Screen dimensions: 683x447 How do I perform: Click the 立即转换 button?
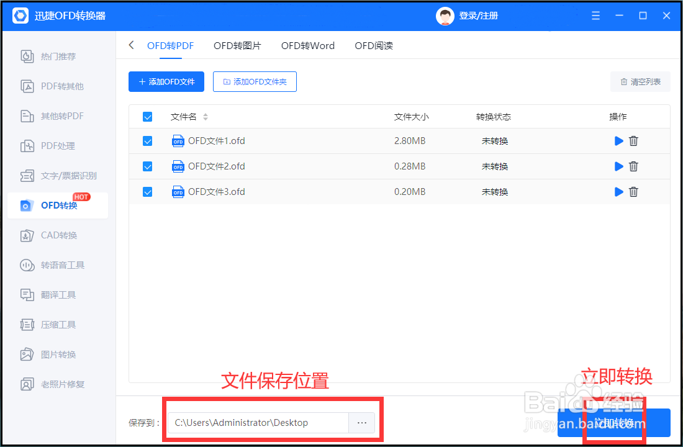click(x=613, y=423)
